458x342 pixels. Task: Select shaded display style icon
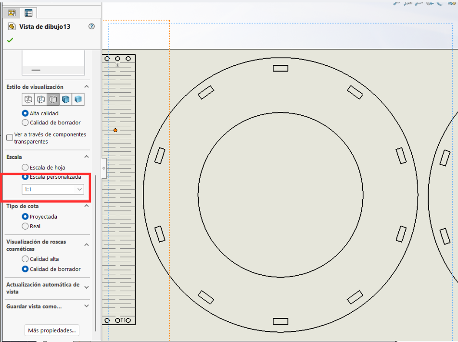[x=78, y=99]
